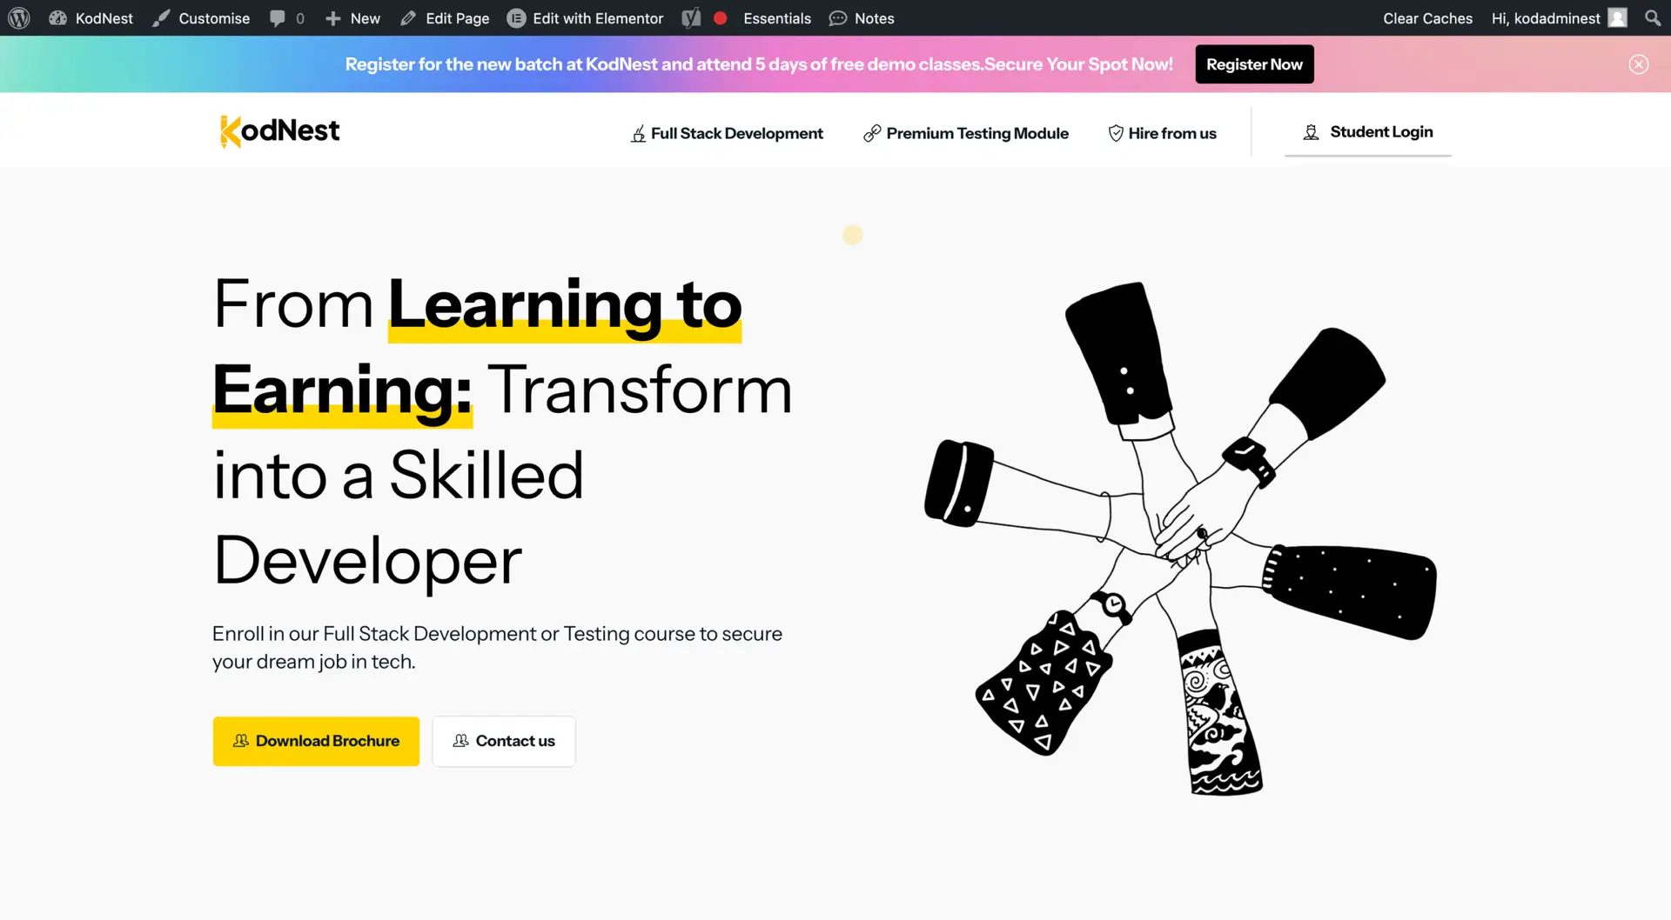Screen dimensions: 1671x920
Task: Click the KodNest logo
Action: (279, 131)
